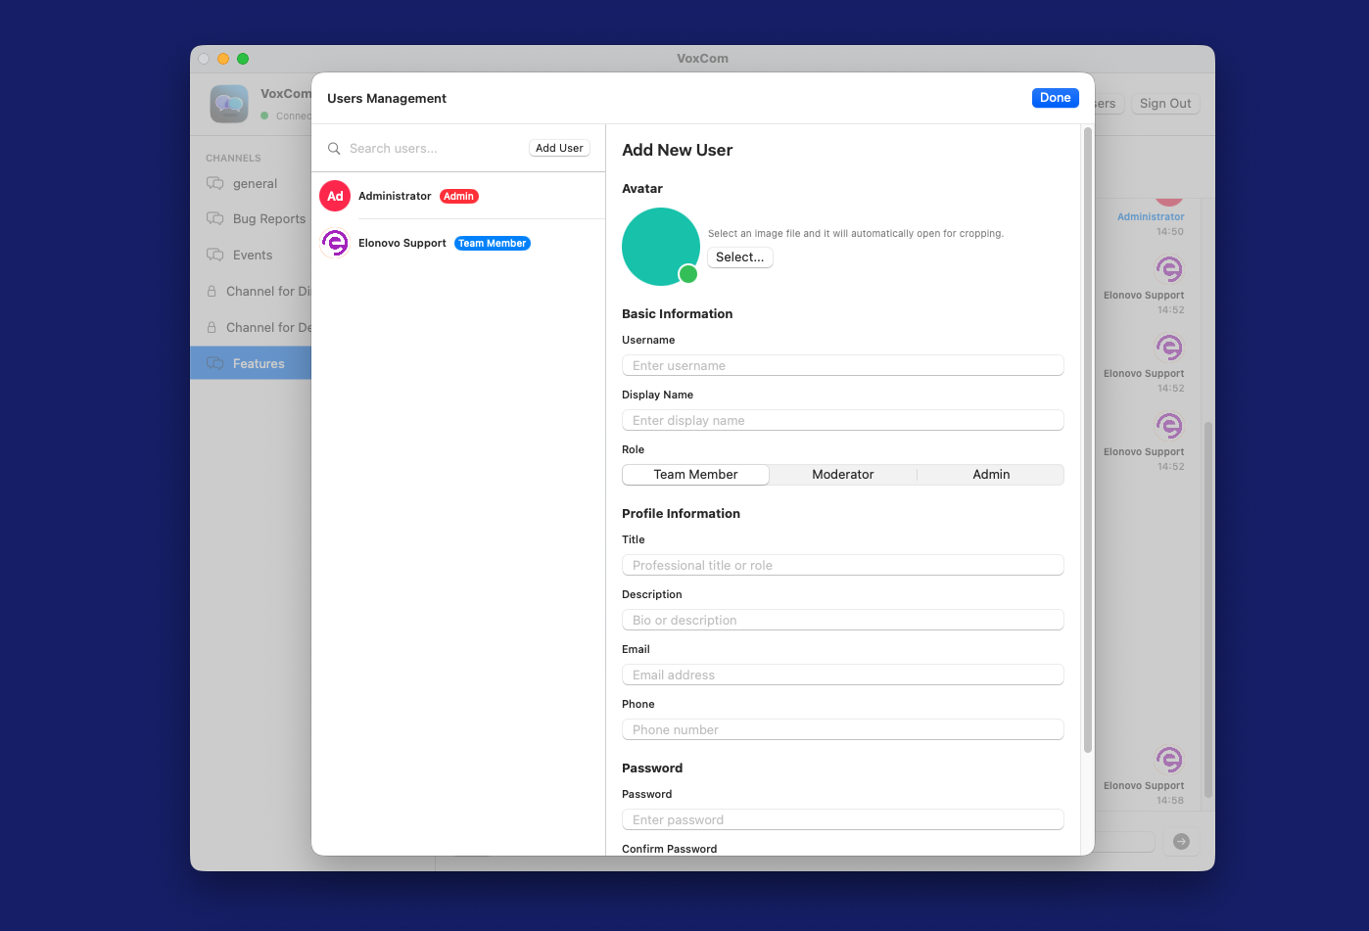
Task: Click the Sign Out button
Action: 1165,104
